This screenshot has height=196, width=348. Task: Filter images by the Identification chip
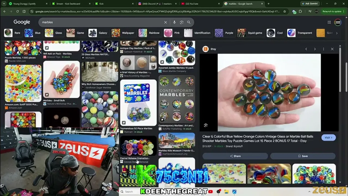pyautogui.click(x=197, y=33)
